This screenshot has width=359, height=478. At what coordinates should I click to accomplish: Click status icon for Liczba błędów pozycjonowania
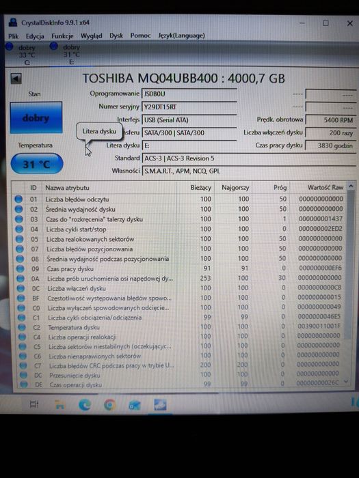click(20, 249)
